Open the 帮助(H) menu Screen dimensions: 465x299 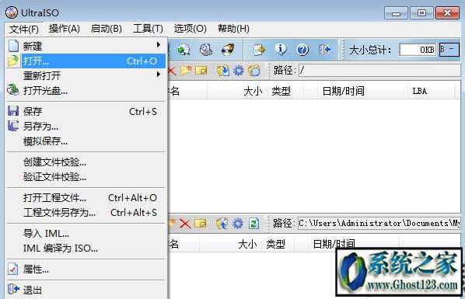[233, 29]
